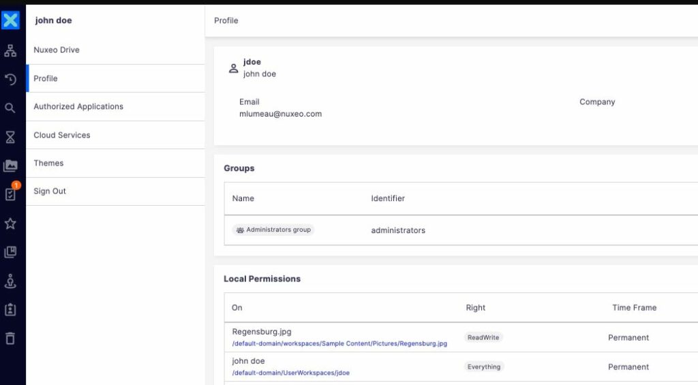Image resolution: width=698 pixels, height=385 pixels.
Task: Open the Browse tree icon in sidebar
Action: click(x=10, y=50)
